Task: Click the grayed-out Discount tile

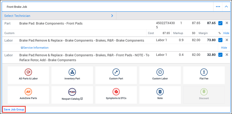Action: 204,95
